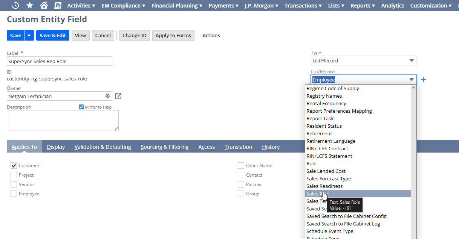The width and height of the screenshot is (459, 239).
Task: Uncheck the Customer checkbox
Action: [14, 166]
